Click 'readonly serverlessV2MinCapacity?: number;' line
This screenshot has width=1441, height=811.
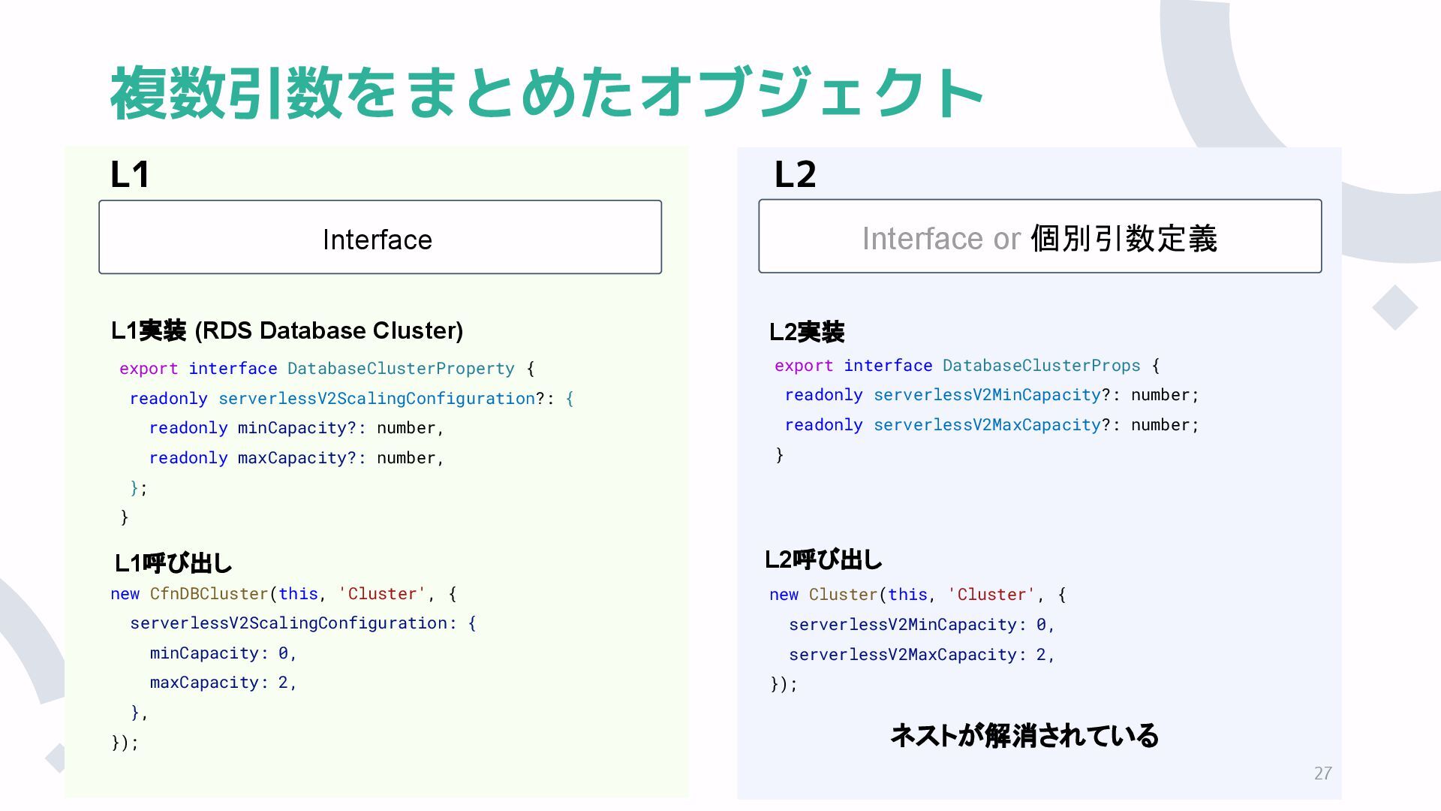coord(992,395)
